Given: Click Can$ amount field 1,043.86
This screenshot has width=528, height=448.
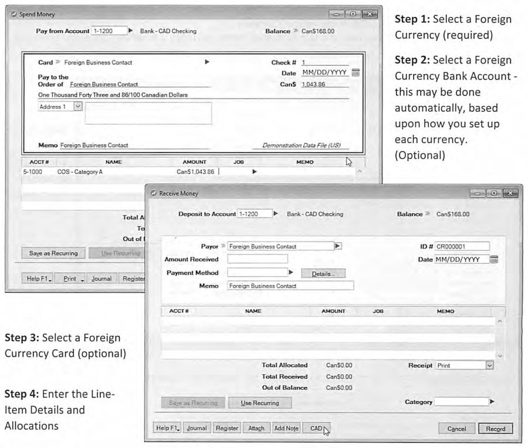Looking at the screenshot, I should tap(324, 84).
